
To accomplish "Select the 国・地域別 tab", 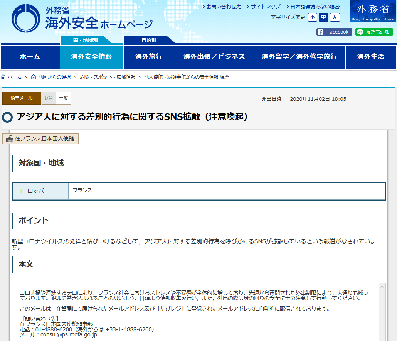I will click(86, 40).
